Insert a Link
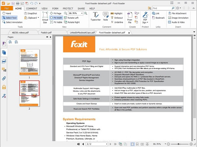The width and height of the screenshot is (197, 147). pos(156,13)
